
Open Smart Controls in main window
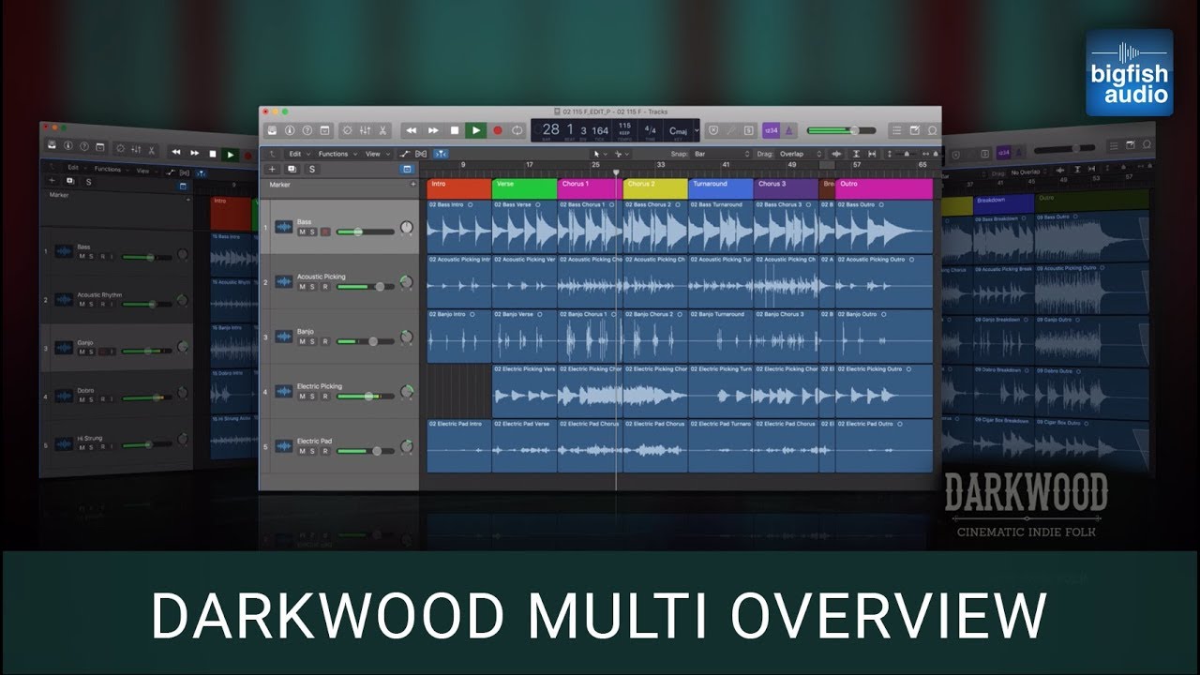tap(347, 130)
